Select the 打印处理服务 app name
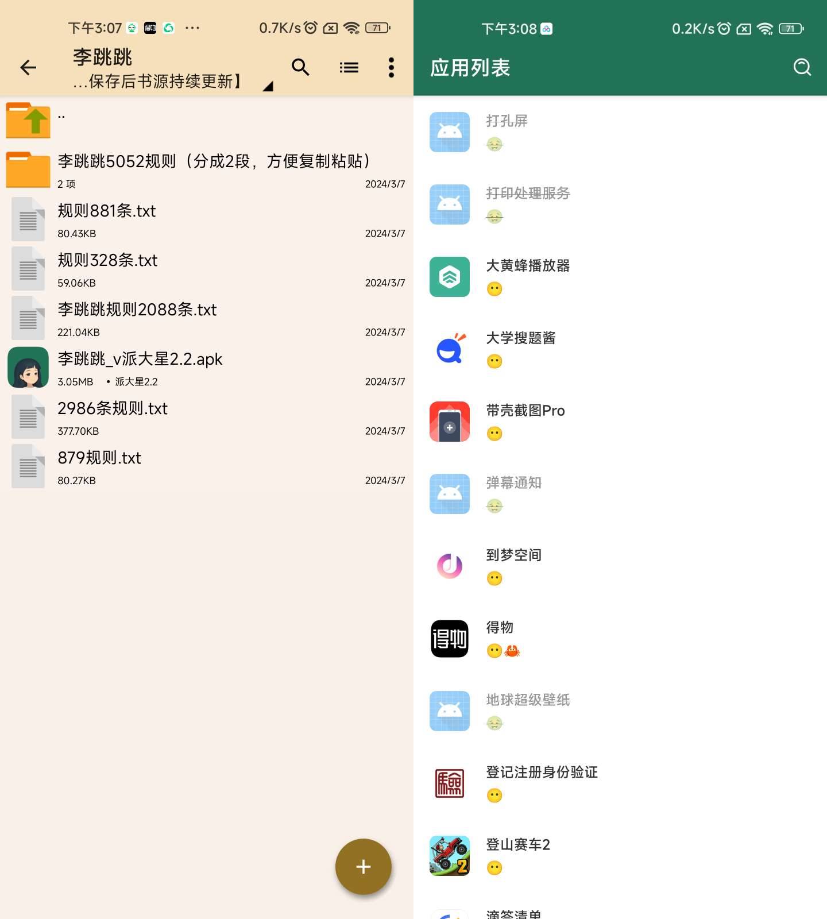 528,193
